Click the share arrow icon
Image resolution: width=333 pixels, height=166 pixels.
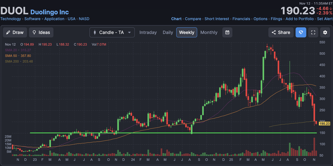tap(274, 32)
